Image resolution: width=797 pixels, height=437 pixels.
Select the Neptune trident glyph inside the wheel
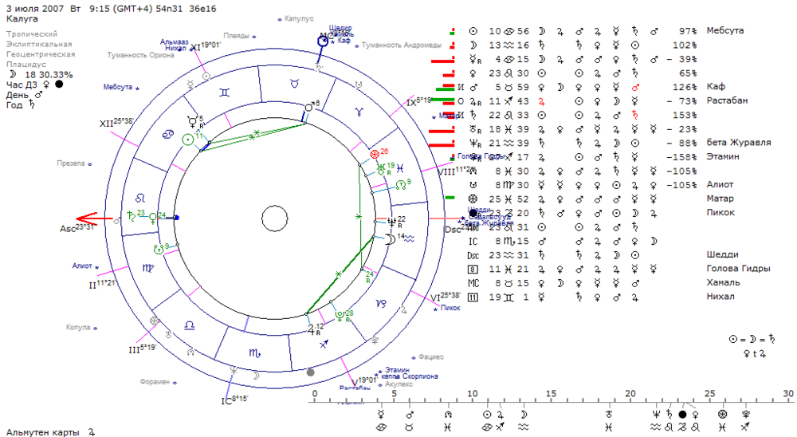point(392,222)
